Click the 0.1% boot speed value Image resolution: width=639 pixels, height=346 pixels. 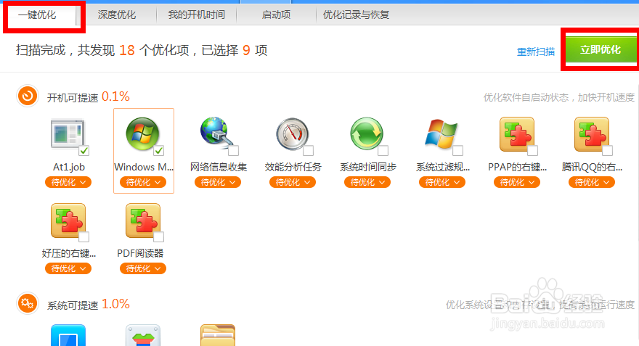click(115, 96)
